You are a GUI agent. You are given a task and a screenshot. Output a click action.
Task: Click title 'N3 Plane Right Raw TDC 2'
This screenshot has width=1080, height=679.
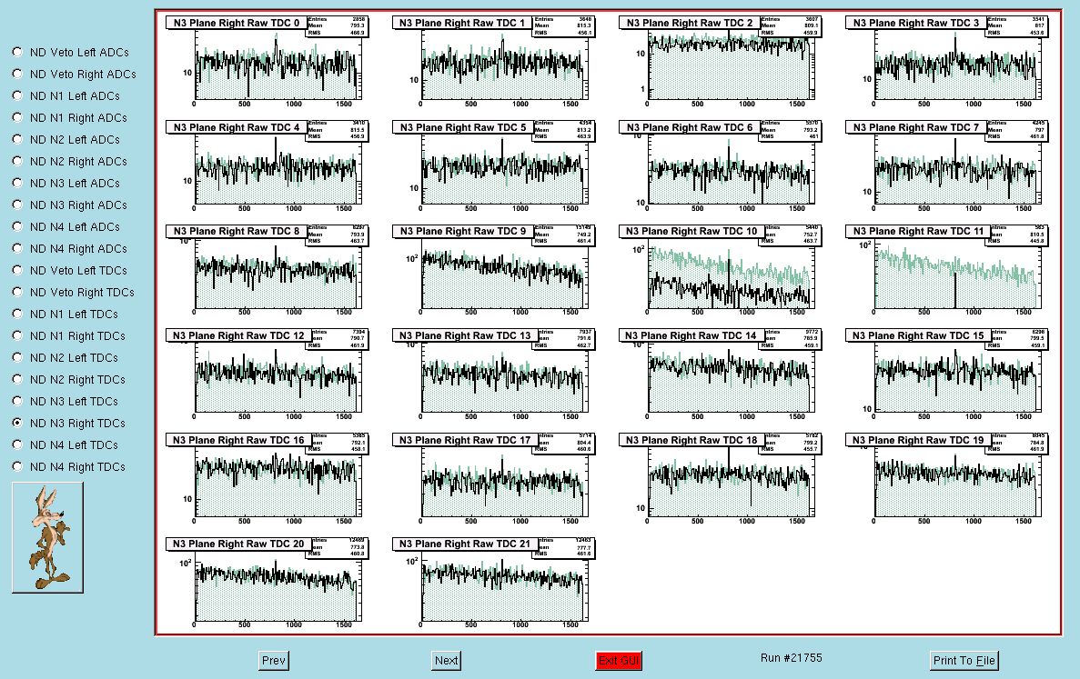(x=690, y=23)
